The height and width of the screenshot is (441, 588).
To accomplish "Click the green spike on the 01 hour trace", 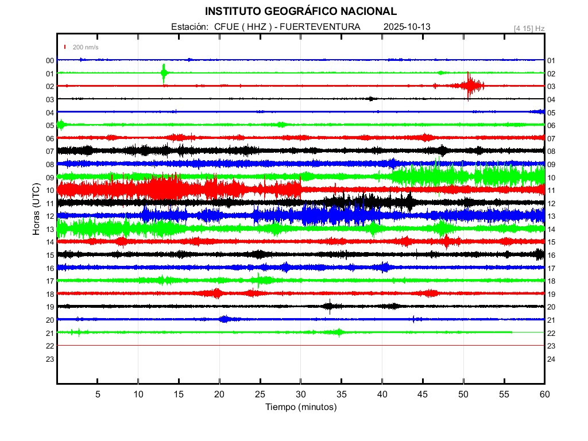I will 164,73.
